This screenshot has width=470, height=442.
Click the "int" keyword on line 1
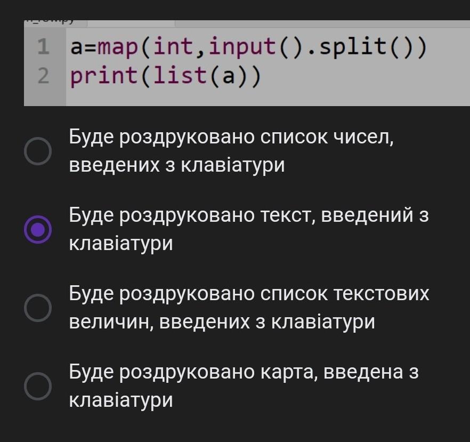pos(173,47)
